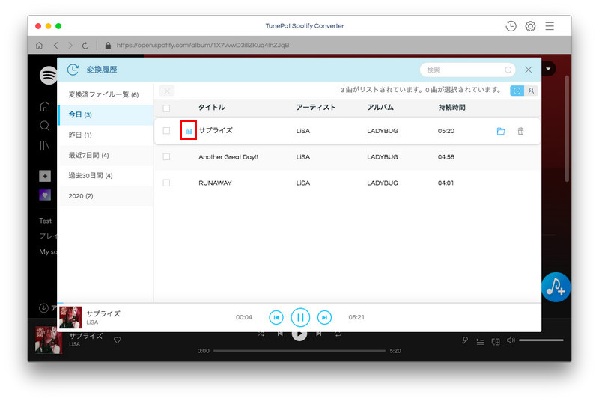The width and height of the screenshot is (599, 401).
Task: Click the delete-selected X button above list
Action: [x=167, y=91]
